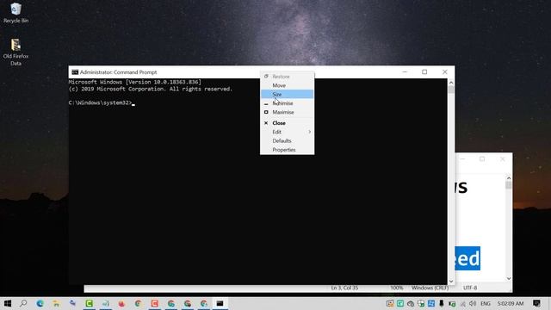The width and height of the screenshot is (551, 310).
Task: Choose Move from the window menu
Action: click(x=287, y=85)
